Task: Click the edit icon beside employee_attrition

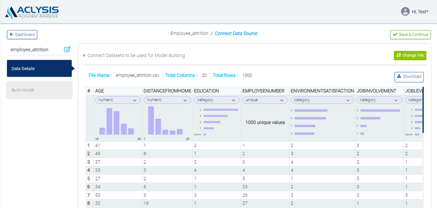Action: [67, 50]
